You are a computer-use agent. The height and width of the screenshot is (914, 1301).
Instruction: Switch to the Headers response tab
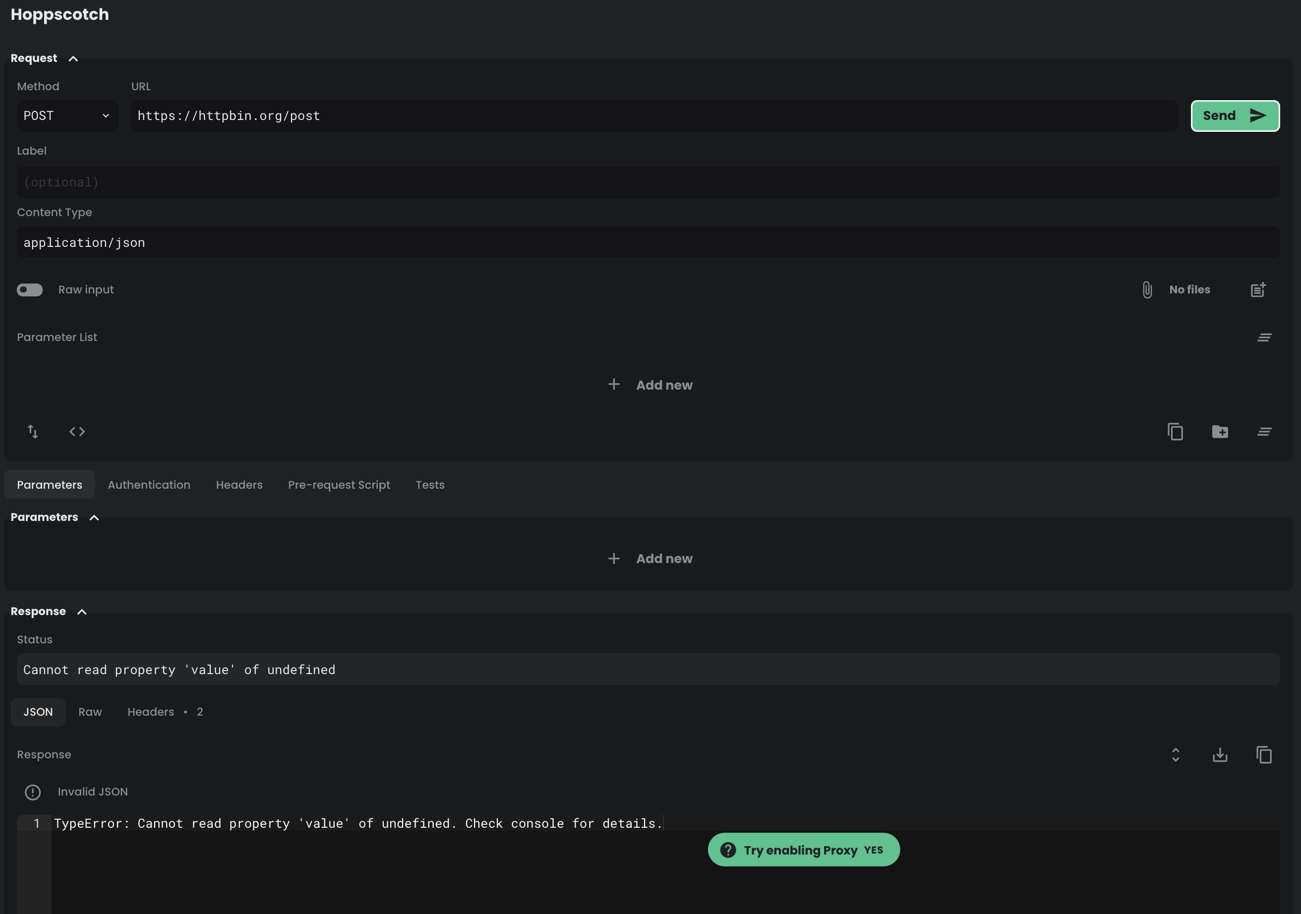(150, 712)
